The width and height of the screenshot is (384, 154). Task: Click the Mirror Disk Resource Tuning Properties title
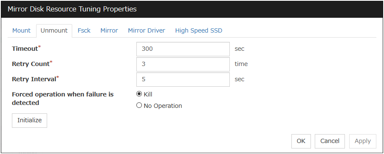click(72, 9)
